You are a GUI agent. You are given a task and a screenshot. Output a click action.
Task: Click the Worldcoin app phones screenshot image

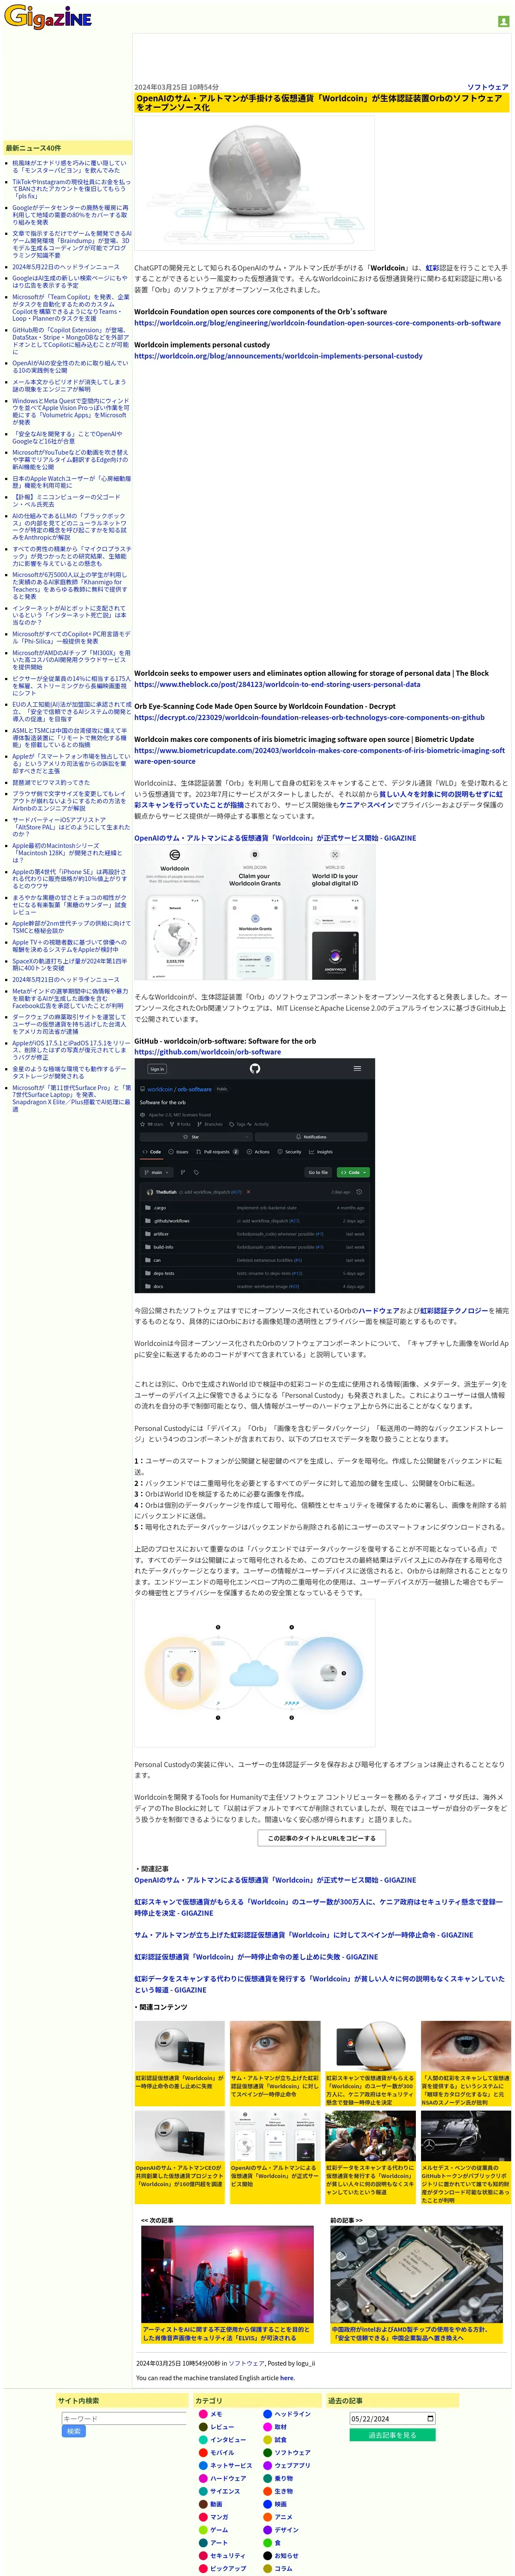pyautogui.click(x=255, y=912)
